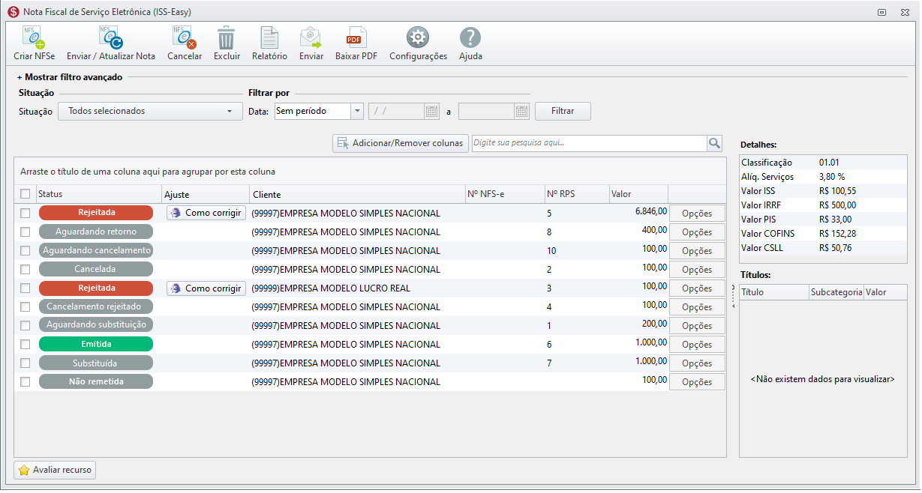Toggle the select-all header checkbox

(26, 194)
